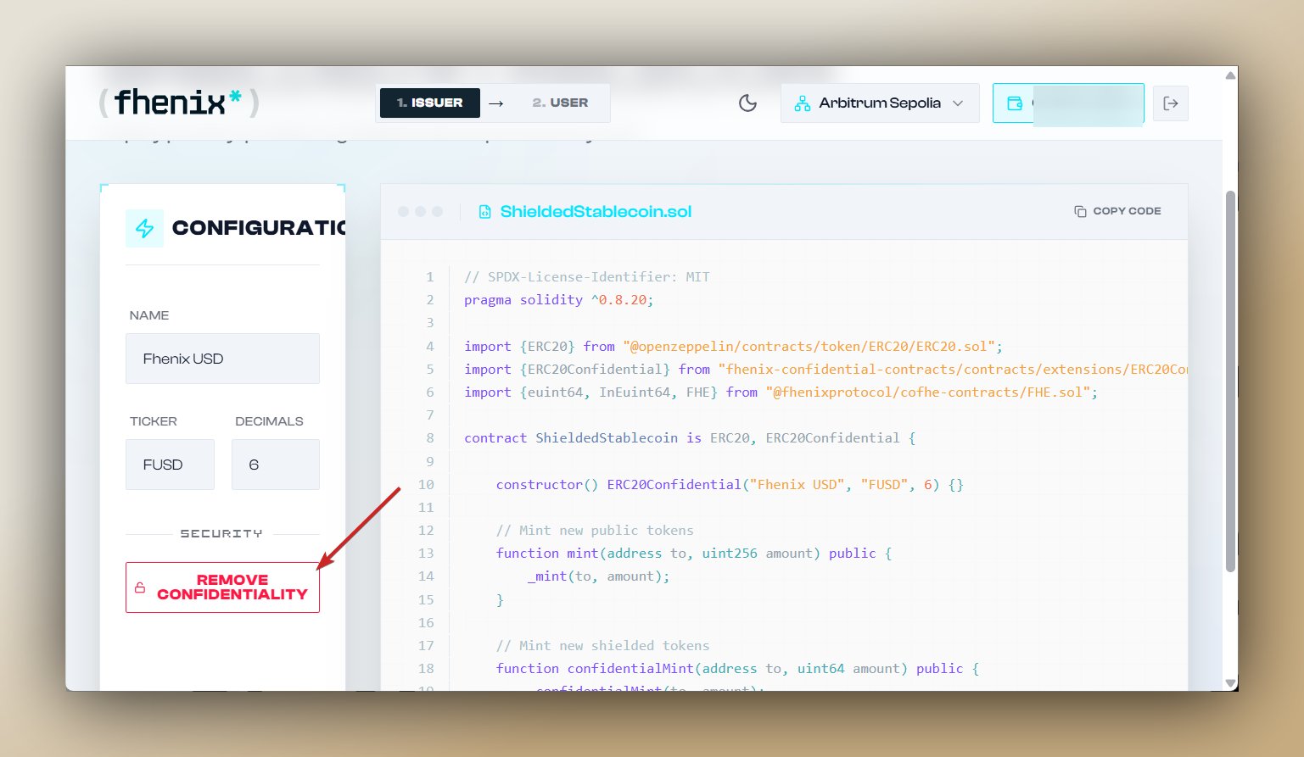Screen dimensions: 1304x757
Task: Click Remove Confidentiality button
Action: [222, 587]
